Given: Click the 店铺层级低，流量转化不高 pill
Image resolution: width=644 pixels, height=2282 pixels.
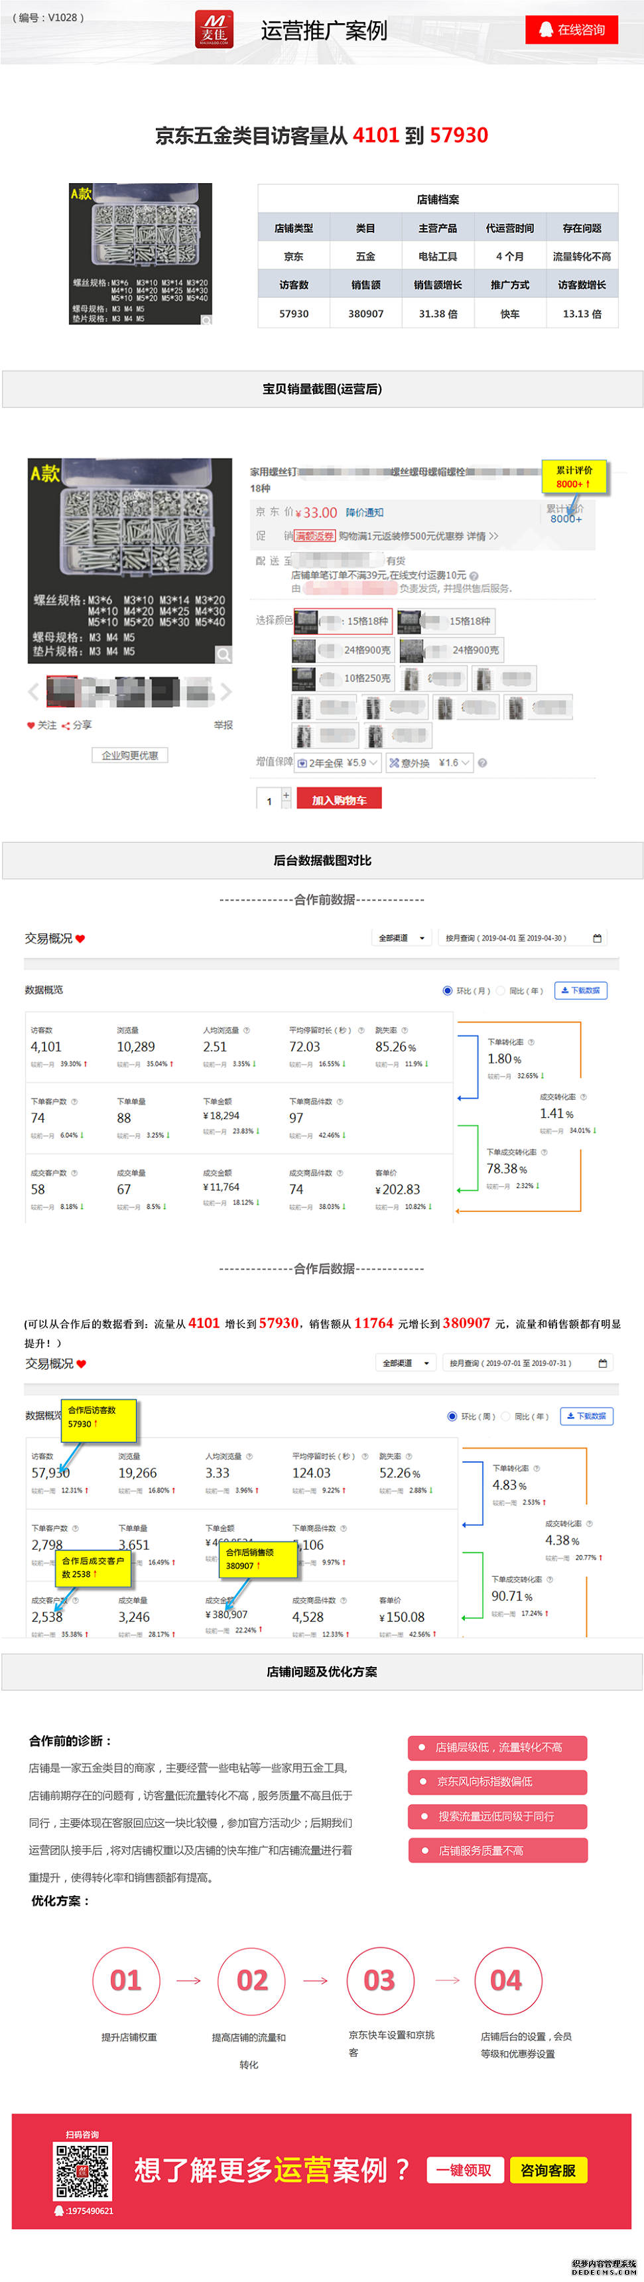Looking at the screenshot, I should 498,1748.
